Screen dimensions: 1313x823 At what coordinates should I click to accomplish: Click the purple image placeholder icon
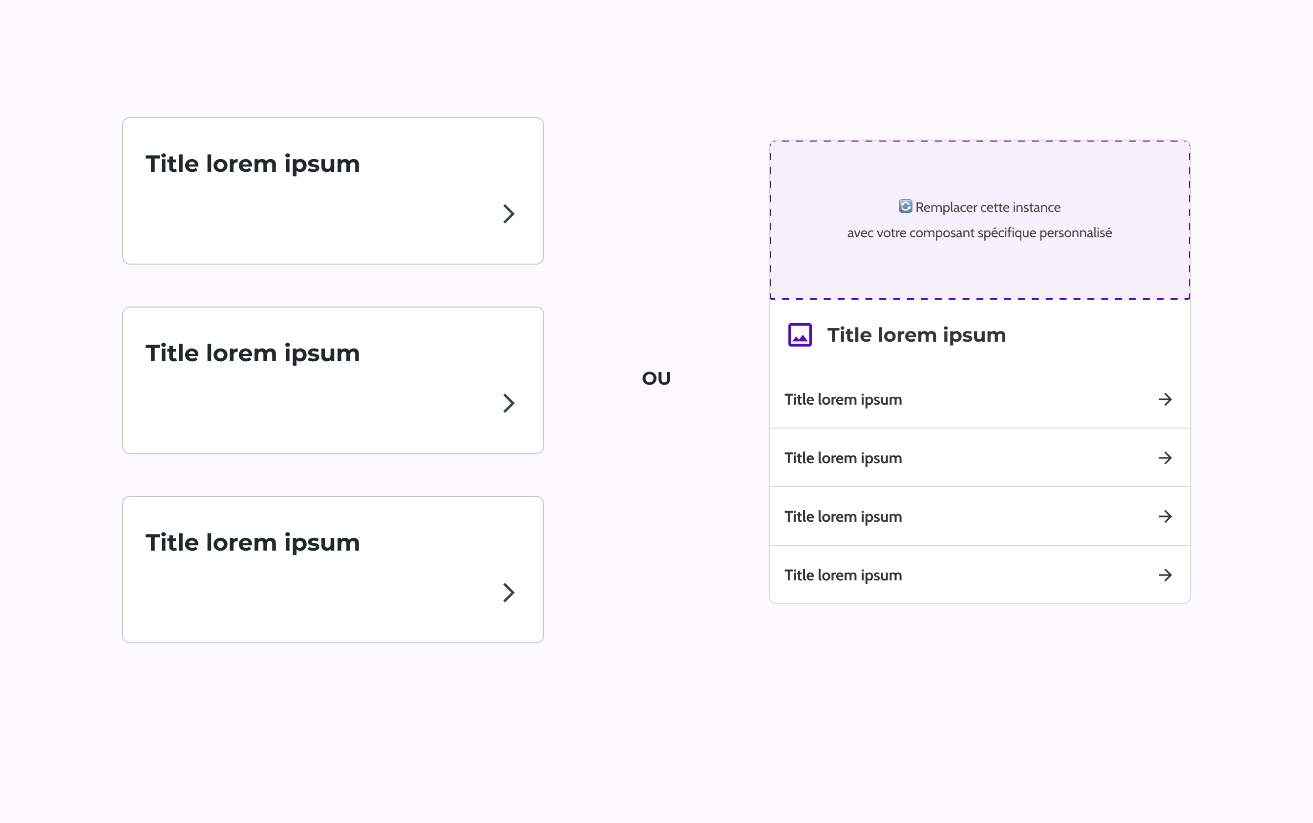pos(800,335)
